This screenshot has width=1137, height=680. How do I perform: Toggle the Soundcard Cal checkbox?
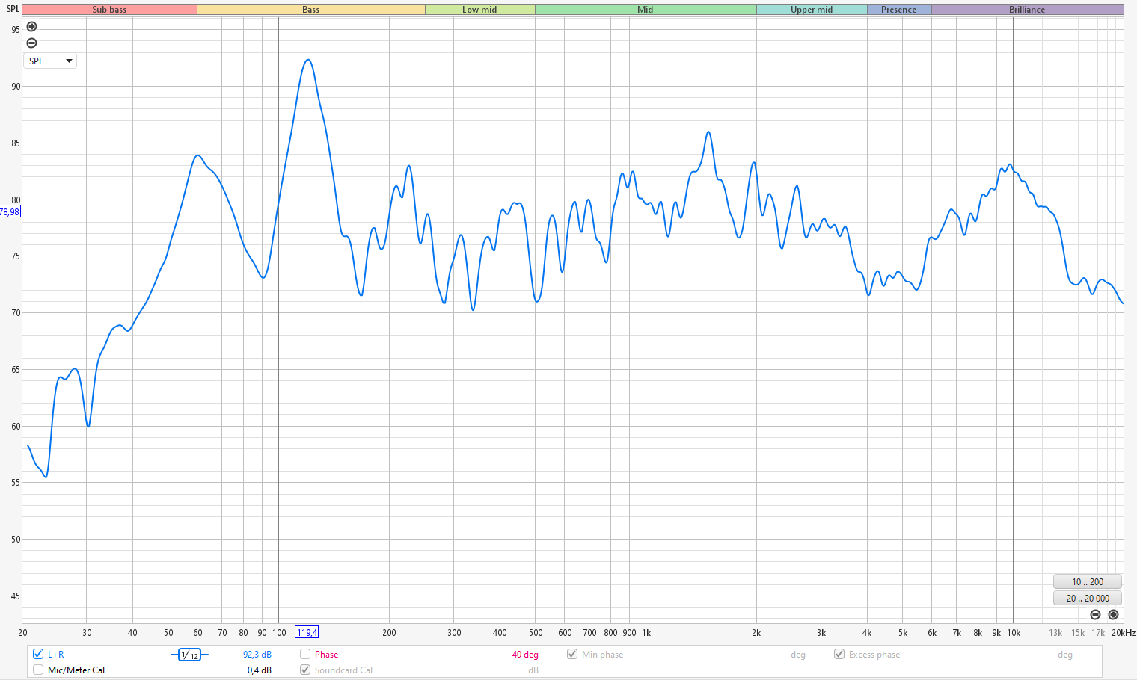pos(305,670)
